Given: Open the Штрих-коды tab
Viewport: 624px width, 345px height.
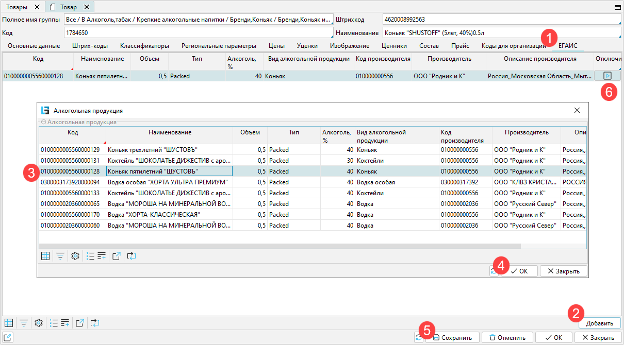Looking at the screenshot, I should pyautogui.click(x=90, y=46).
